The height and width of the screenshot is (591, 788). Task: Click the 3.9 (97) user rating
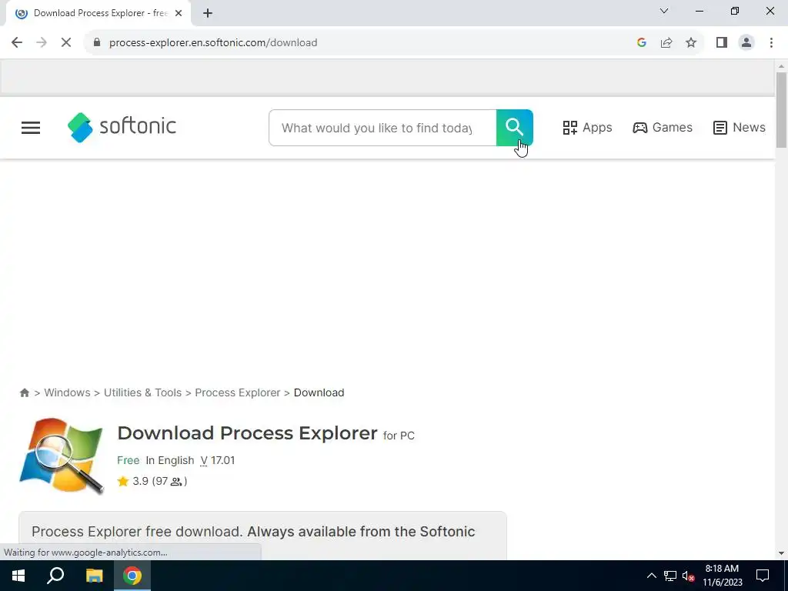tap(159, 481)
